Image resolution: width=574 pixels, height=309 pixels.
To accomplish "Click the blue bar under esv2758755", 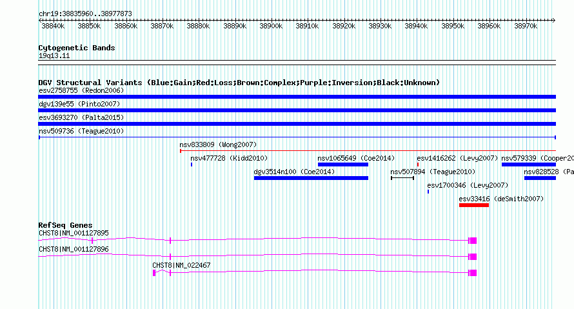I will coord(297,97).
